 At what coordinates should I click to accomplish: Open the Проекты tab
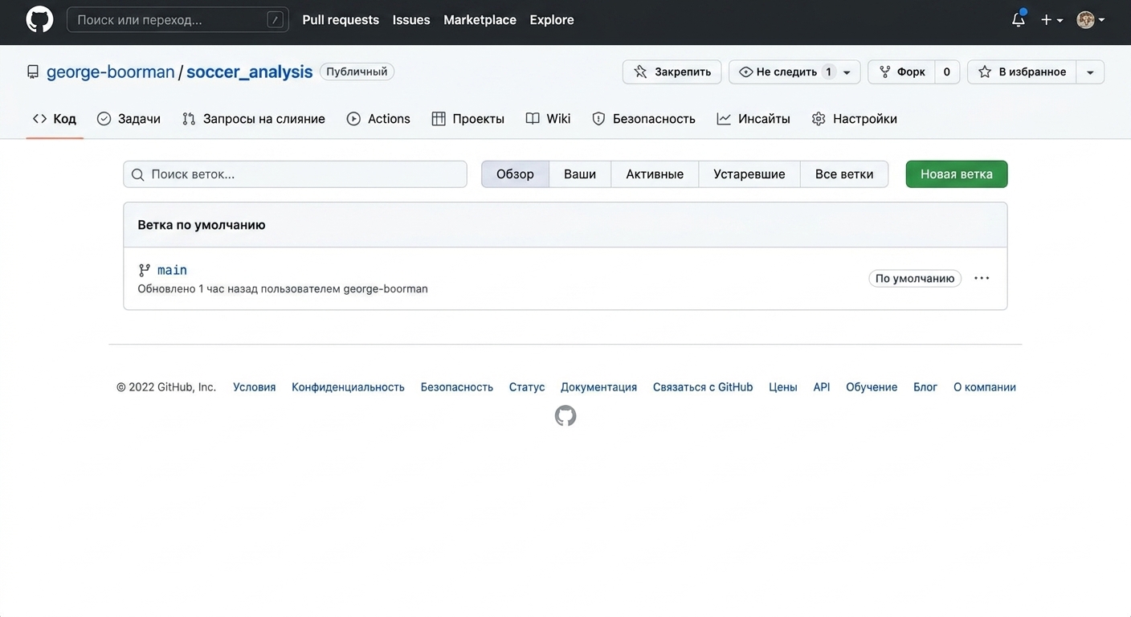click(x=468, y=119)
